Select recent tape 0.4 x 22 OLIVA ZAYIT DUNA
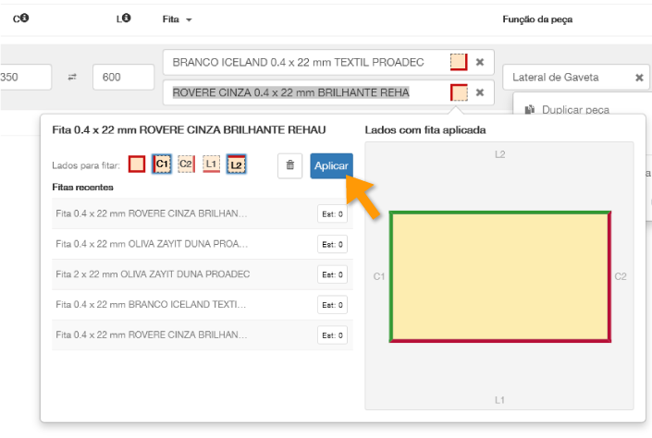The width and height of the screenshot is (652, 438). (203, 244)
